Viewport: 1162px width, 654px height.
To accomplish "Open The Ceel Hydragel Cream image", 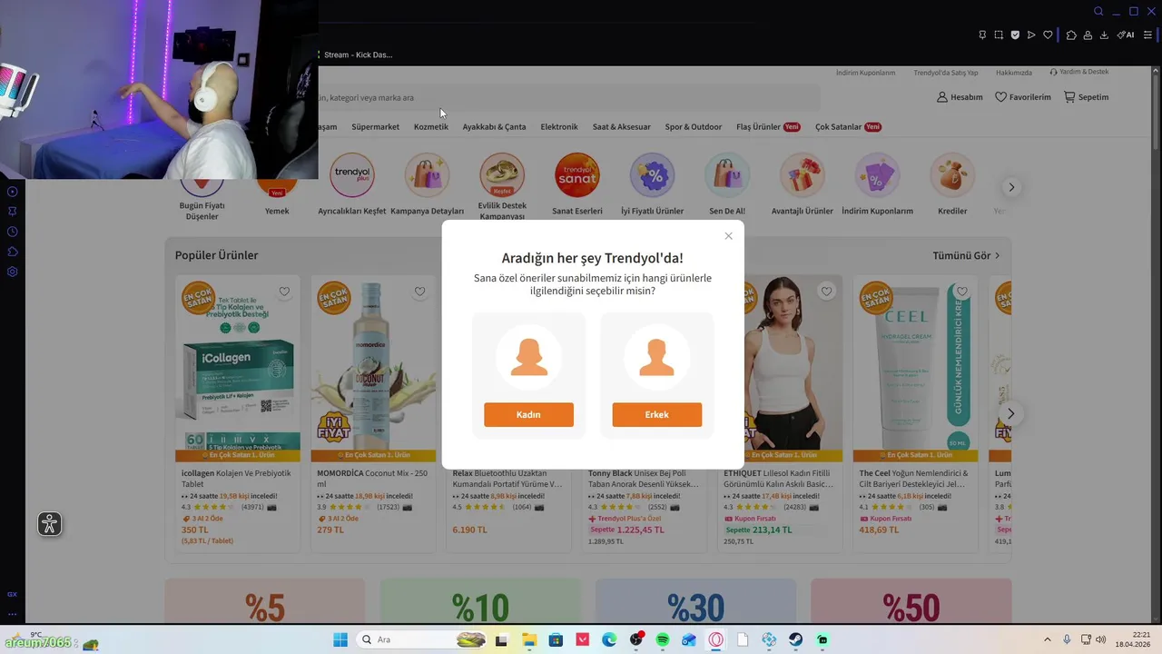I will [x=915, y=369].
